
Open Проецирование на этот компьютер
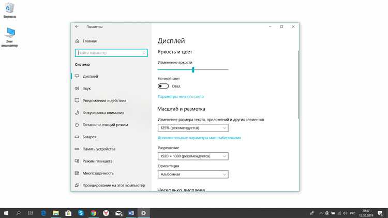[x=111, y=185]
